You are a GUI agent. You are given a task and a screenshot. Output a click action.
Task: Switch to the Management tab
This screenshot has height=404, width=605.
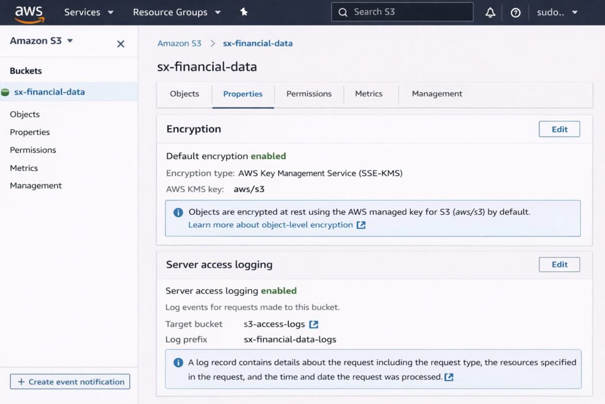pyautogui.click(x=437, y=94)
